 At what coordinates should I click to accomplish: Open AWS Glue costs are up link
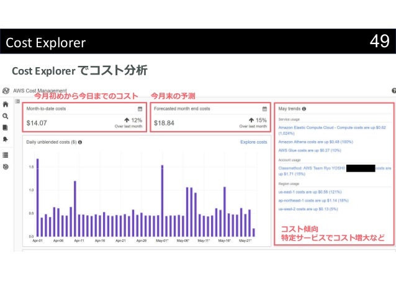[310, 150]
